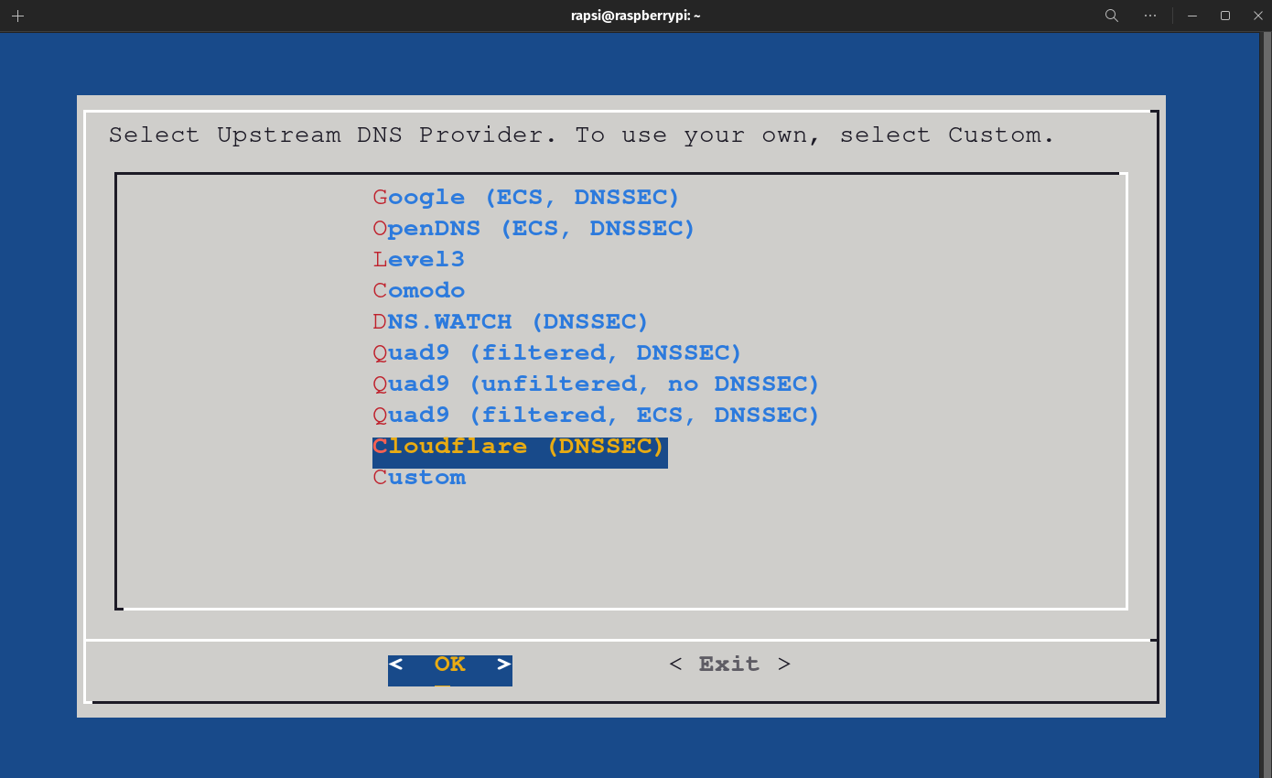Choose Quad9 (filtered, ECS, DNSSEC)
This screenshot has height=778, width=1272.
[597, 416]
